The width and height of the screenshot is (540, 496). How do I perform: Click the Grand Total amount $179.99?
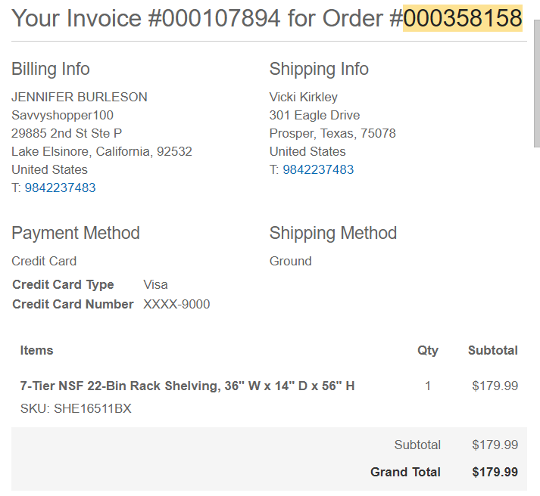click(495, 472)
